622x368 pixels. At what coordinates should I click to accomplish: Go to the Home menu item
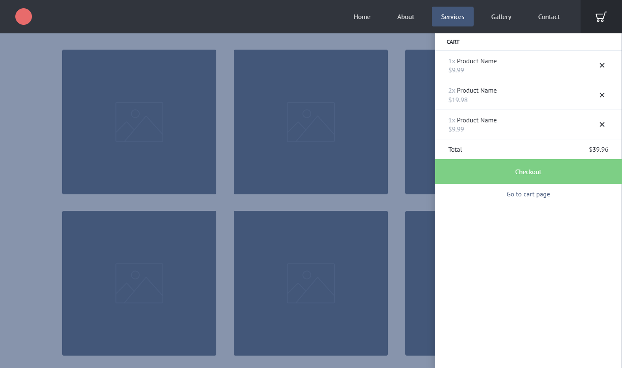click(x=362, y=17)
